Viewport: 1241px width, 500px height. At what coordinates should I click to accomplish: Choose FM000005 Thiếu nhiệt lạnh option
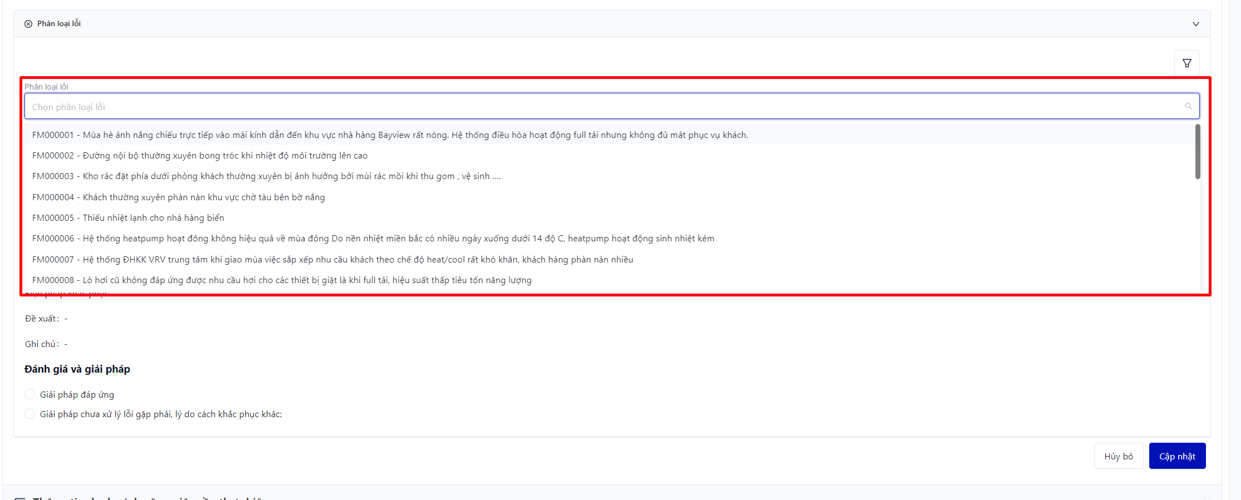128,218
